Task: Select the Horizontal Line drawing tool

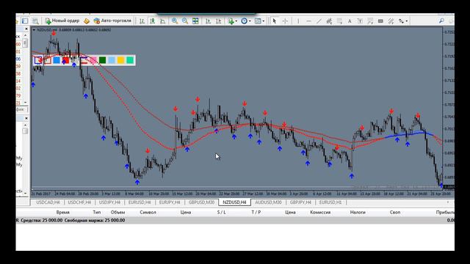Action: click(x=308, y=21)
